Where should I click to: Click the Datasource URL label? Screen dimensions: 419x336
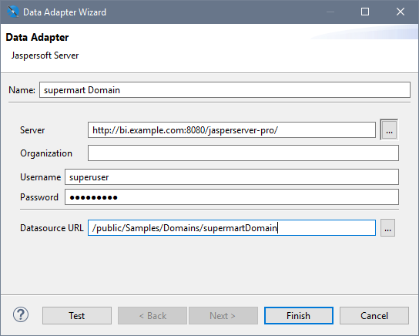point(52,228)
